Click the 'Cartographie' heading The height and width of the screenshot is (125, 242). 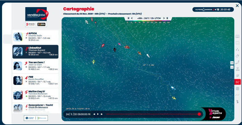tap(79, 9)
